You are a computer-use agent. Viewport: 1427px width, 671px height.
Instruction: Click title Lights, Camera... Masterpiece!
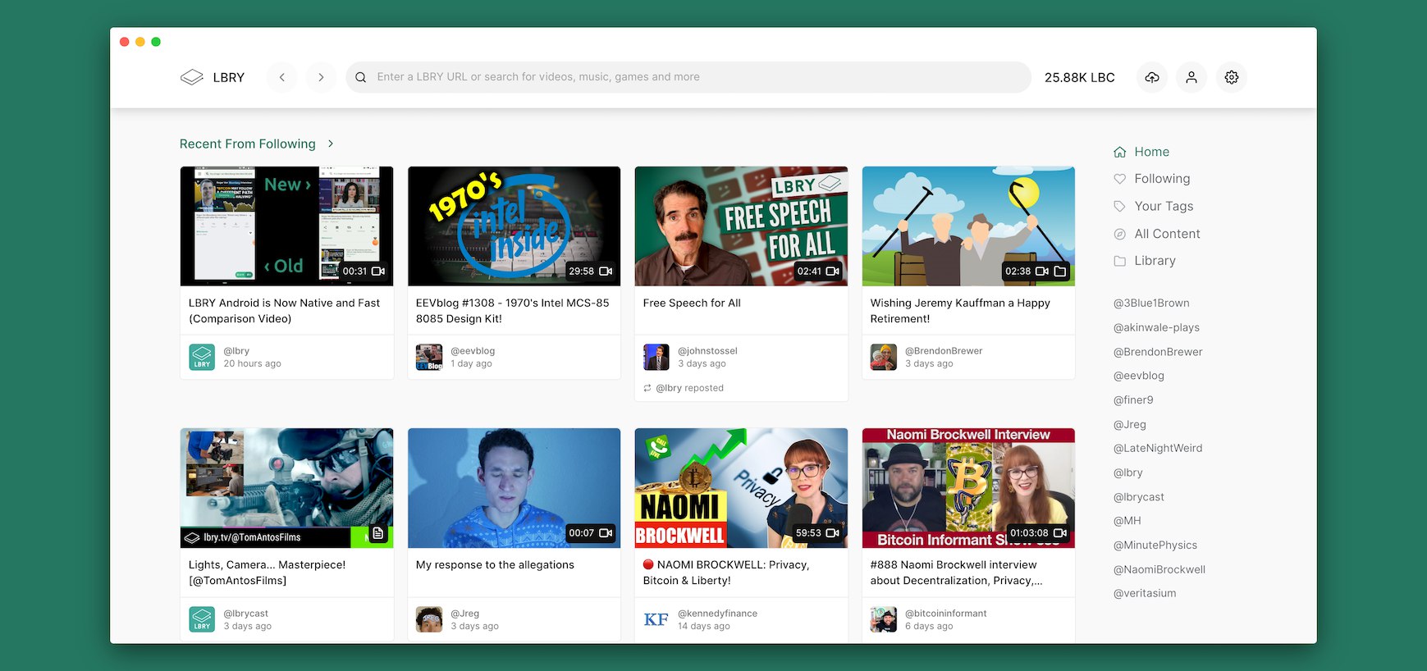(267, 573)
